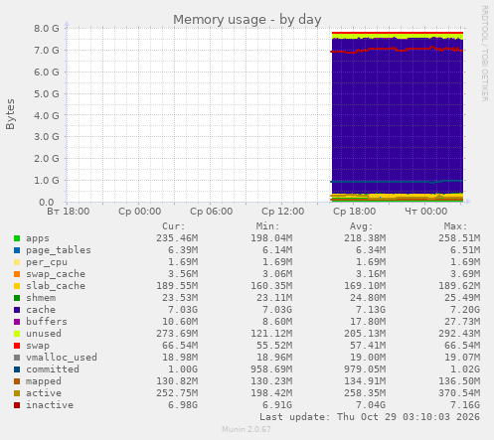
Task: Click the slab_cache maximum value 189.62M
Action: click(459, 286)
